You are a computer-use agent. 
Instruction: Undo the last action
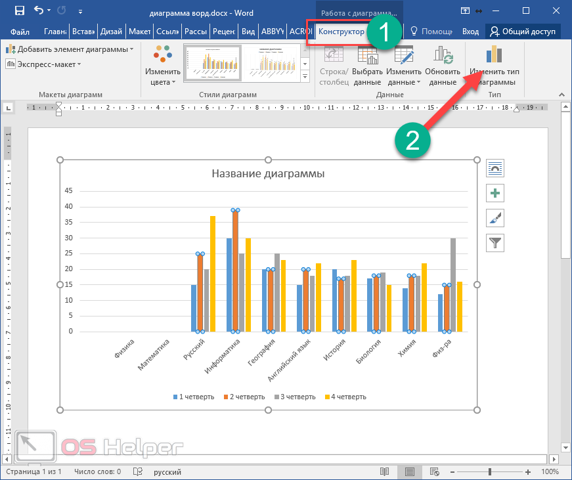tap(39, 11)
